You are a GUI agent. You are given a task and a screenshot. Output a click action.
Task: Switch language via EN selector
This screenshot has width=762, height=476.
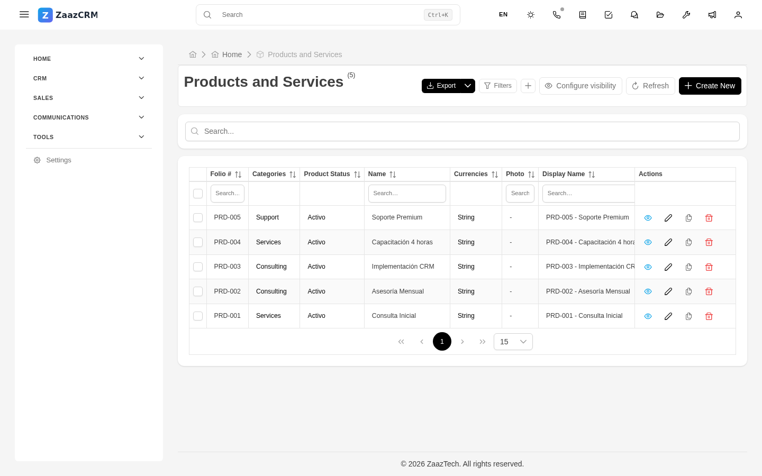click(x=503, y=15)
